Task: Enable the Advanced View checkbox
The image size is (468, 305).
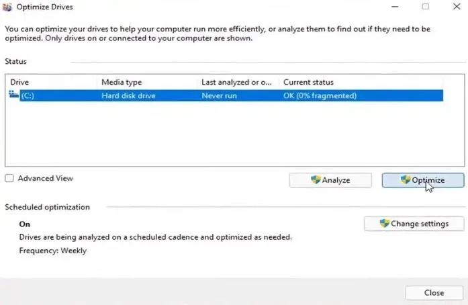Action: pos(9,178)
